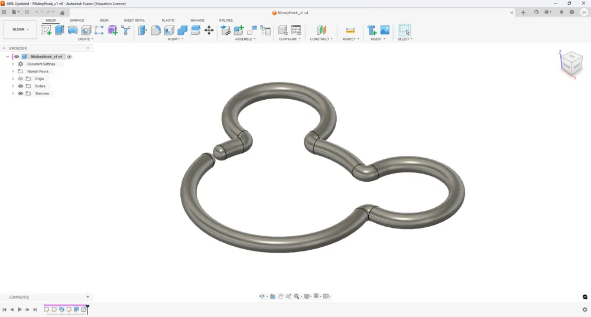Image resolution: width=591 pixels, height=317 pixels.
Task: Open the CONSTRUCT dropdown menu
Action: tap(321, 39)
